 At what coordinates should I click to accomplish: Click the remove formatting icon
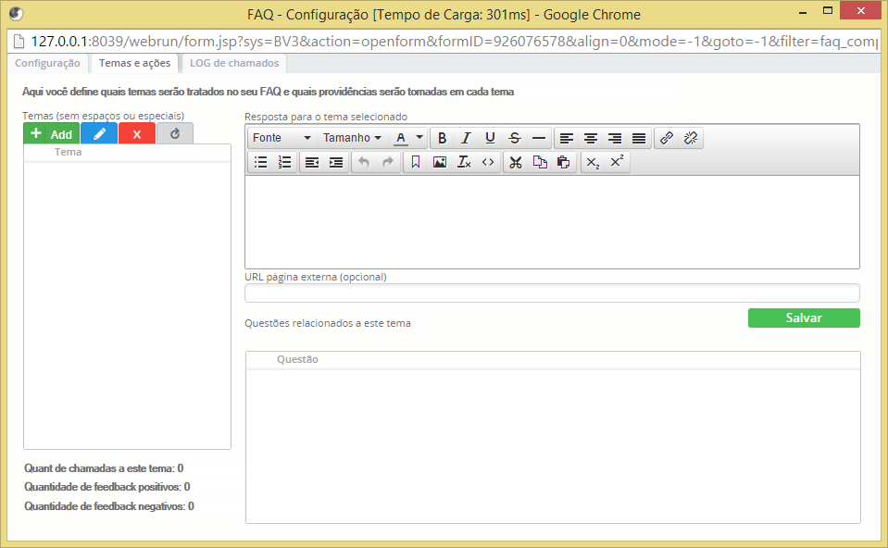464,162
